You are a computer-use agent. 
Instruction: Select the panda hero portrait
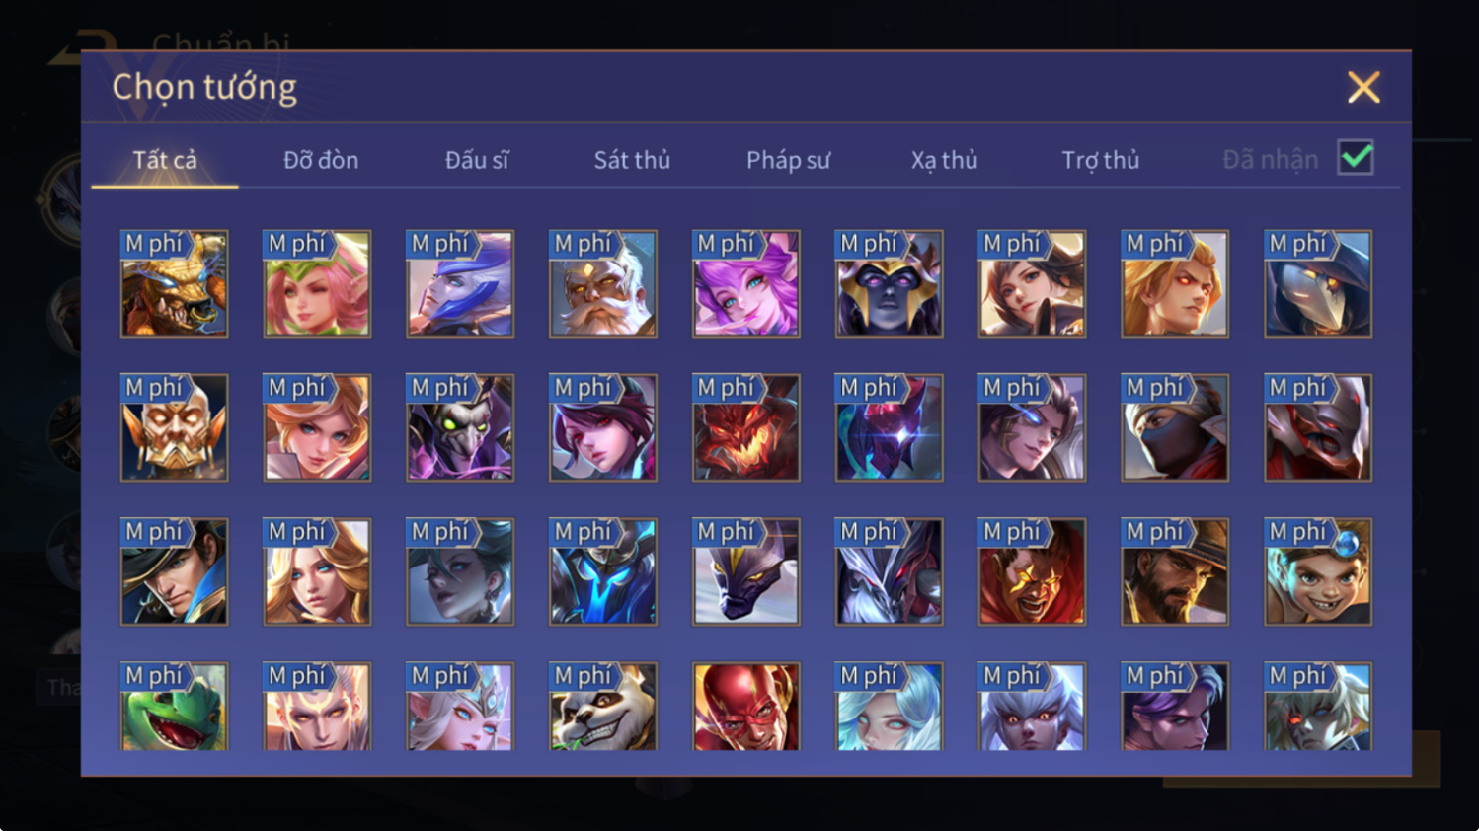coord(602,707)
